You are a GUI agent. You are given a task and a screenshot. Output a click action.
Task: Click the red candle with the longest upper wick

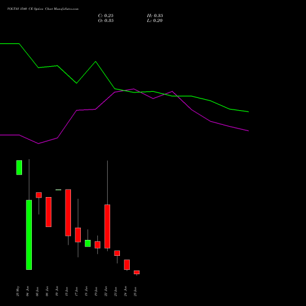(107, 226)
